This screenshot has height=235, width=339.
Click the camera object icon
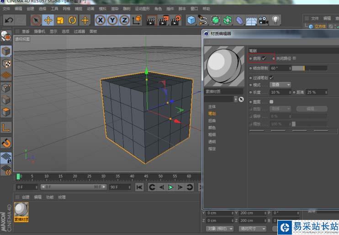point(263,20)
